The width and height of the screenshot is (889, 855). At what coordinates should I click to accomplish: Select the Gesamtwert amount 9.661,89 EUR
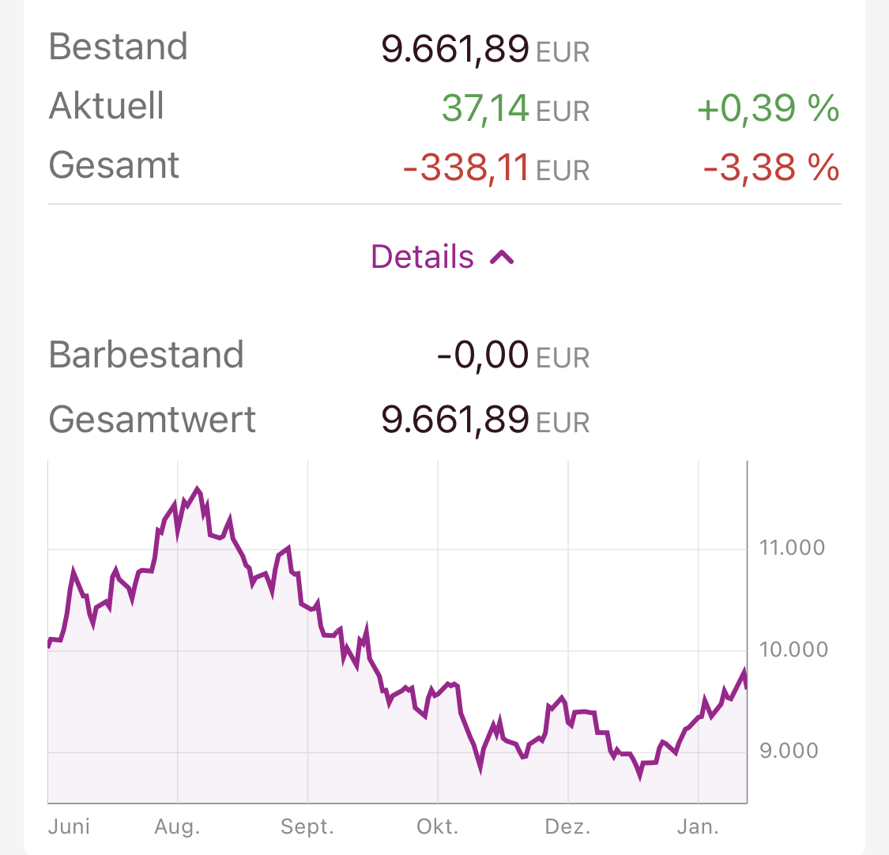(485, 420)
